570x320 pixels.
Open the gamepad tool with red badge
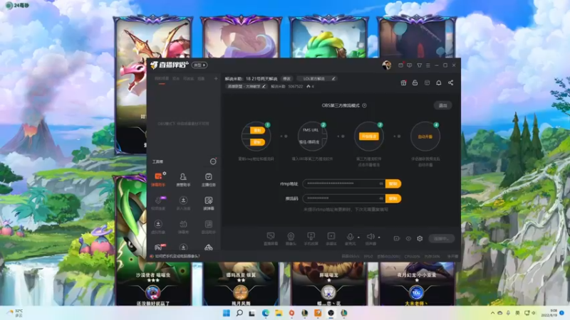pos(158,247)
